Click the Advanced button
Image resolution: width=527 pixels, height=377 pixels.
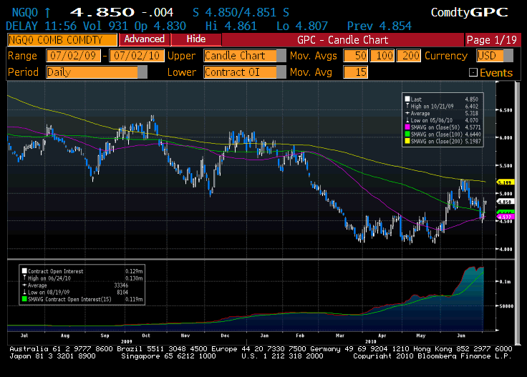145,39
